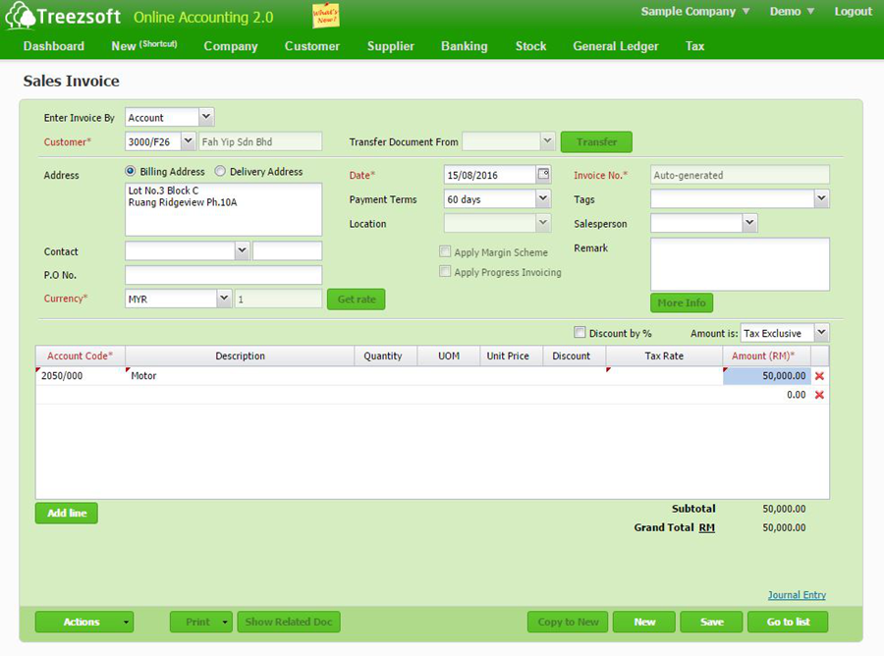Open the Customer menu
884x656 pixels.
coord(311,46)
